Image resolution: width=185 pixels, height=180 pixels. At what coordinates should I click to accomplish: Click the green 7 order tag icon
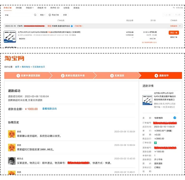[155, 143]
